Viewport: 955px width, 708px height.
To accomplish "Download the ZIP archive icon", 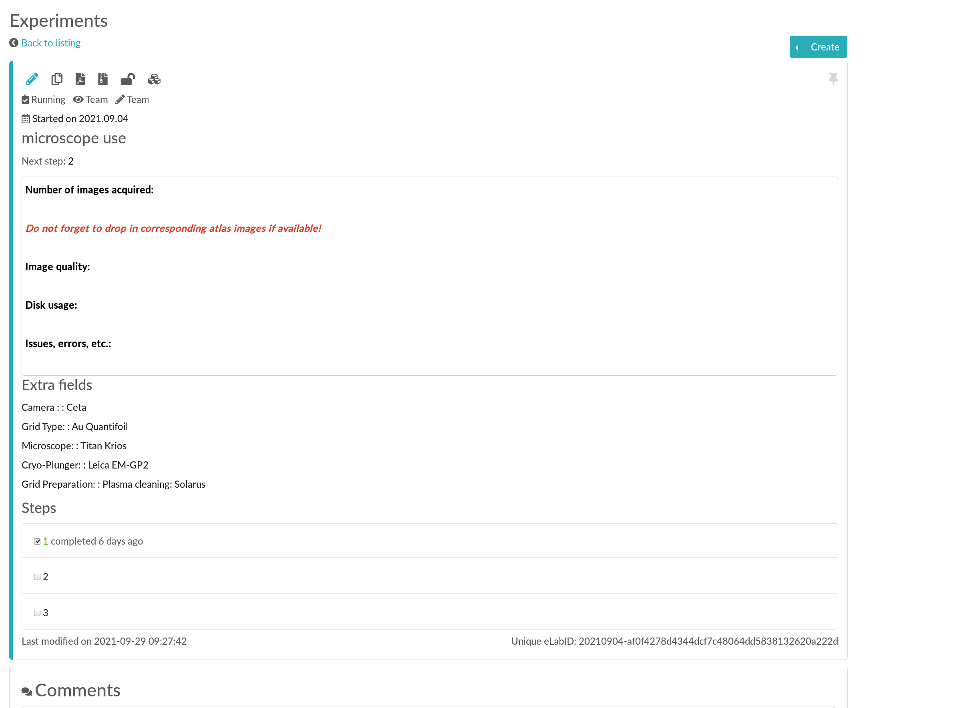I will [103, 79].
